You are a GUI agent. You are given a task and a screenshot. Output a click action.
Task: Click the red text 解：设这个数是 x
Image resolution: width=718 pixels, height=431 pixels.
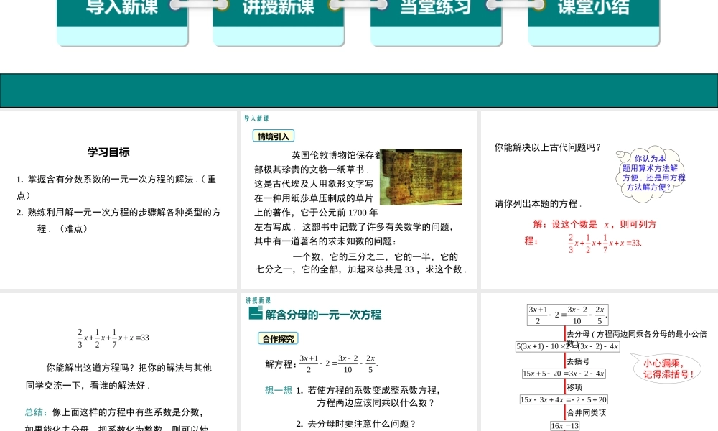tap(572, 224)
